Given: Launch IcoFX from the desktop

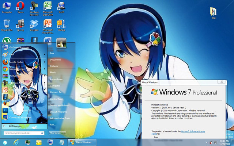Looking at the screenshot, I should point(61,7).
